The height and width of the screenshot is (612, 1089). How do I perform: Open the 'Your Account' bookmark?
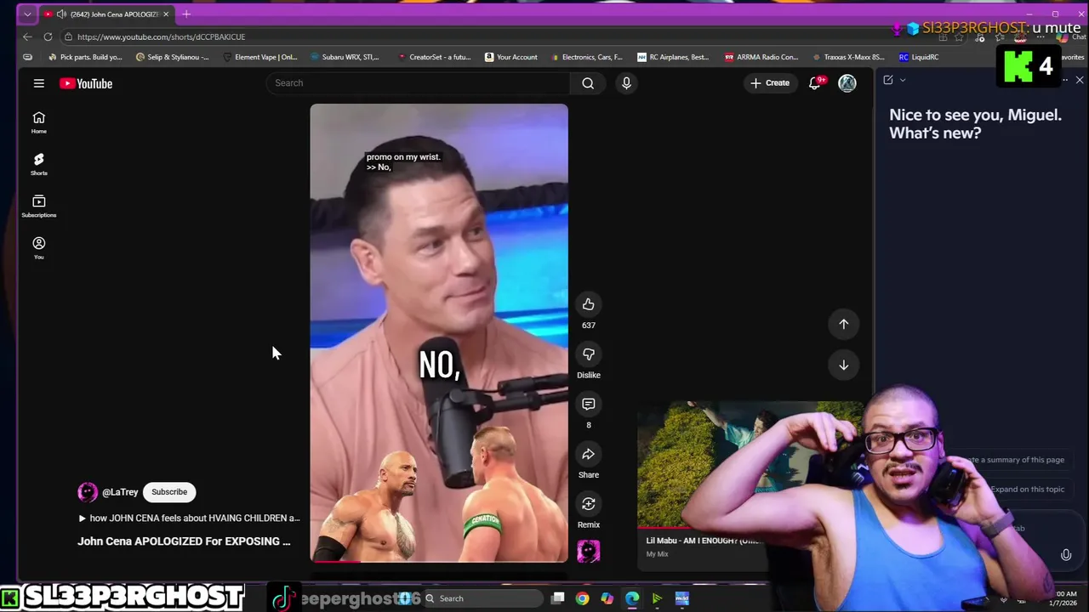pos(511,57)
